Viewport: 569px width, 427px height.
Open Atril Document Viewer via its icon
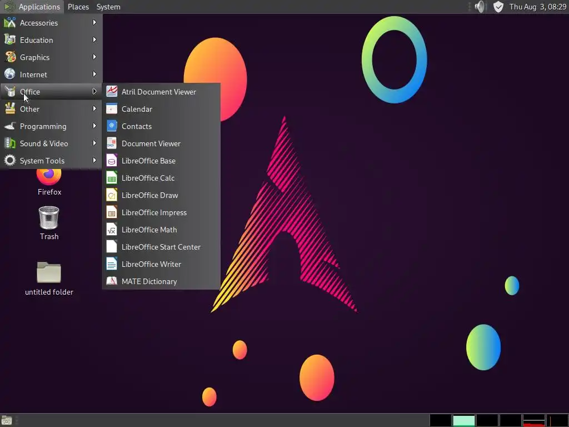tap(111, 92)
